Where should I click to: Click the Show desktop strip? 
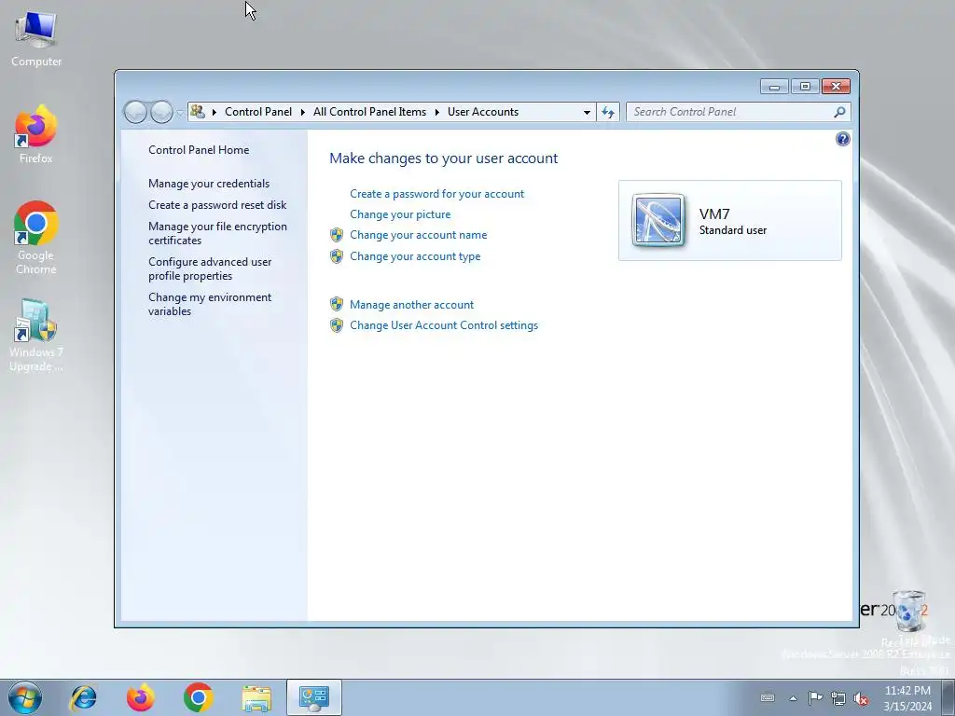click(x=948, y=697)
